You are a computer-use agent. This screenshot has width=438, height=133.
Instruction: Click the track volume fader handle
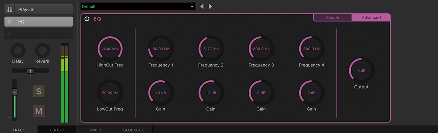(15, 92)
